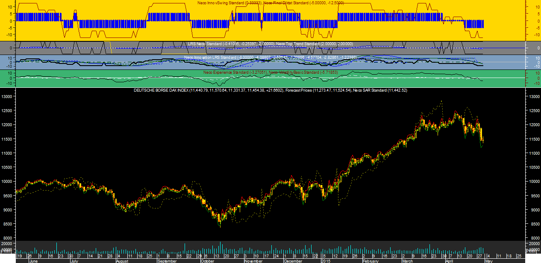
Task: Click the April month label on time axis
Action: click(449, 260)
